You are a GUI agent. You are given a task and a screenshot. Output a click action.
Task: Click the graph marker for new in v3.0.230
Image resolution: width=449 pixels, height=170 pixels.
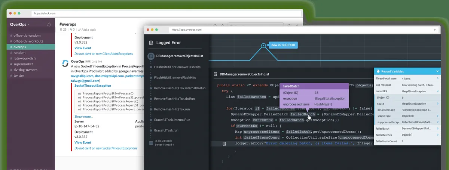(263, 45)
